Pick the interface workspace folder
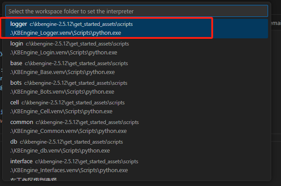Image resolution: width=281 pixels, height=186 pixels. click(137, 166)
